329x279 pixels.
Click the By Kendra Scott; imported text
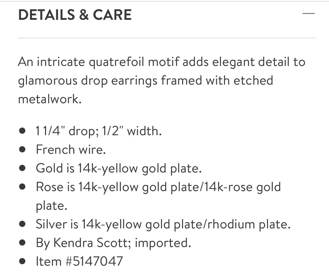coord(113,243)
